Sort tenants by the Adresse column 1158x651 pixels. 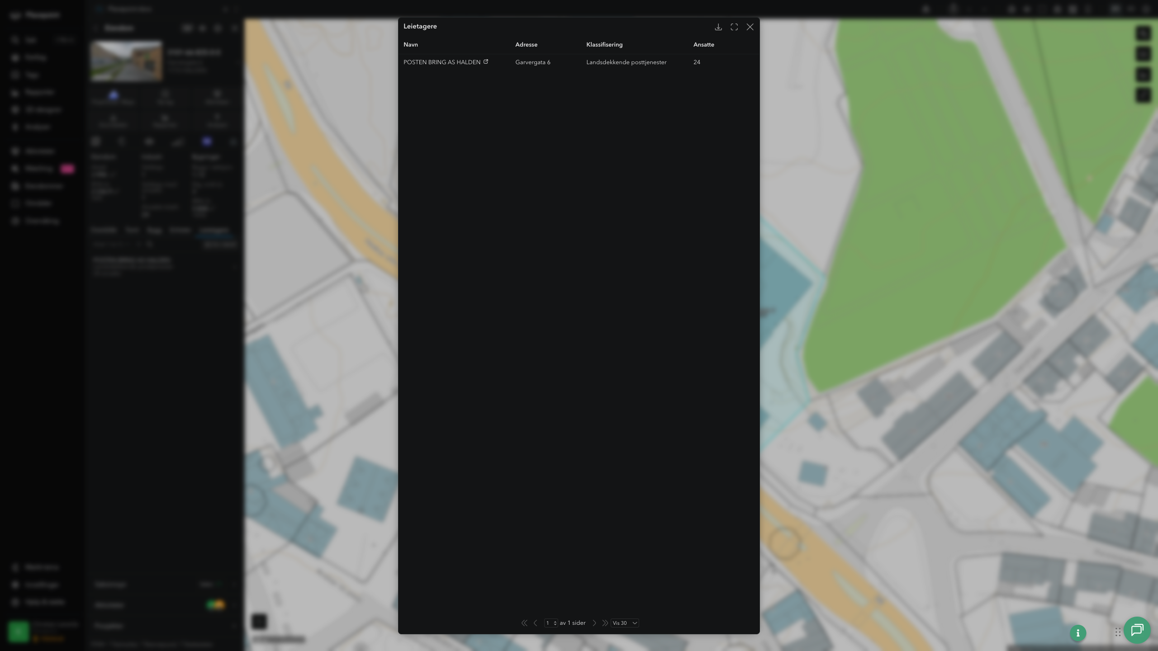pyautogui.click(x=526, y=45)
